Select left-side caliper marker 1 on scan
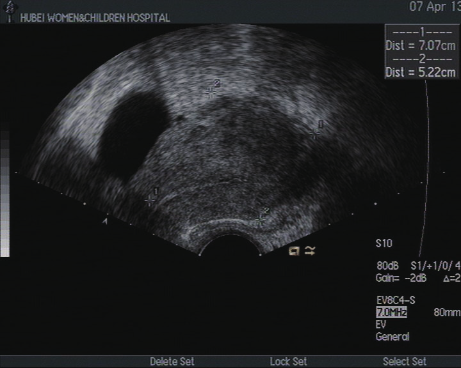Screen dimensions: 461x368 click(150, 200)
